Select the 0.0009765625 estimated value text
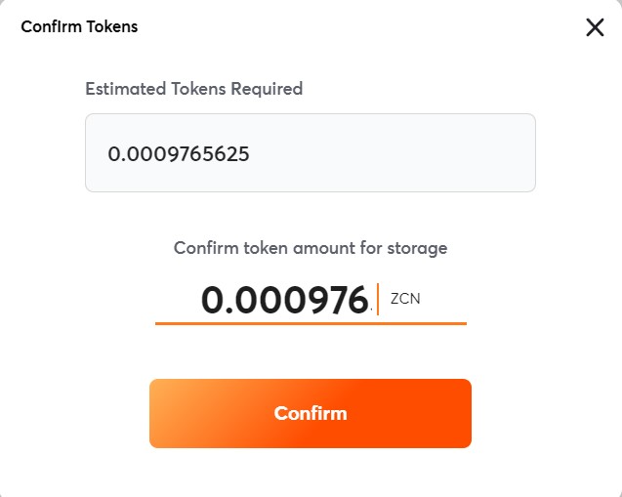 [179, 154]
